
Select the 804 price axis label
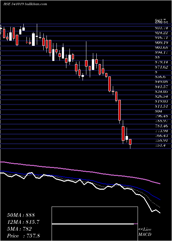158,111
